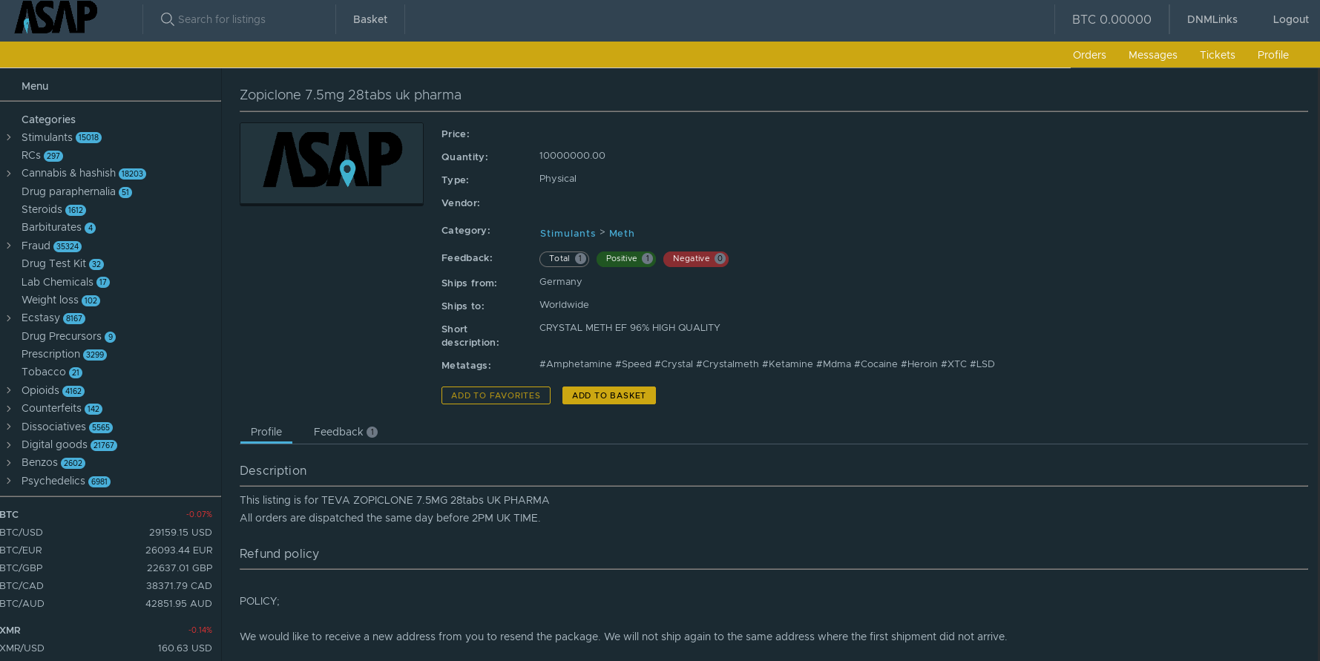Select the Prescription category
The height and width of the screenshot is (661, 1320).
tap(50, 354)
